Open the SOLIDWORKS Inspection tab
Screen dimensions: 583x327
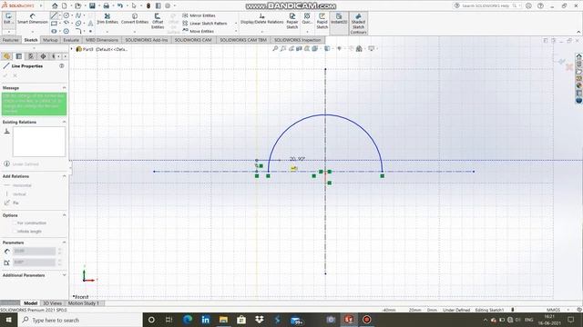[298, 40]
